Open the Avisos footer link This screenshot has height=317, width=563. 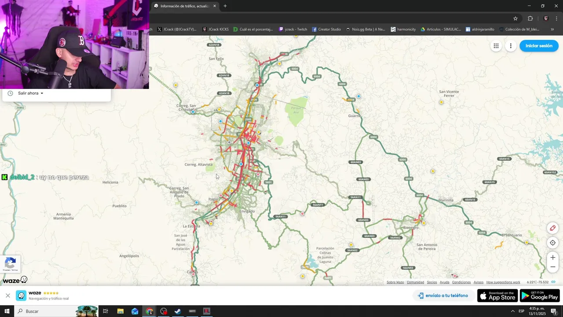pyautogui.click(x=479, y=282)
